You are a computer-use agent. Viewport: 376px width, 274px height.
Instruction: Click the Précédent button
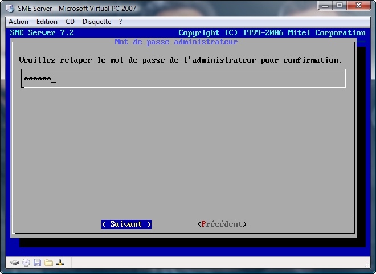[x=222, y=224]
